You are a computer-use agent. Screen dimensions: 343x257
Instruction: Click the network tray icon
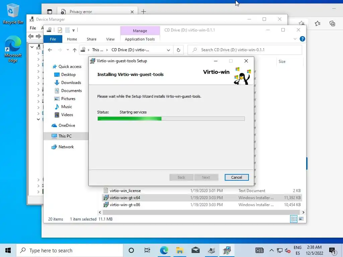(x=280, y=250)
